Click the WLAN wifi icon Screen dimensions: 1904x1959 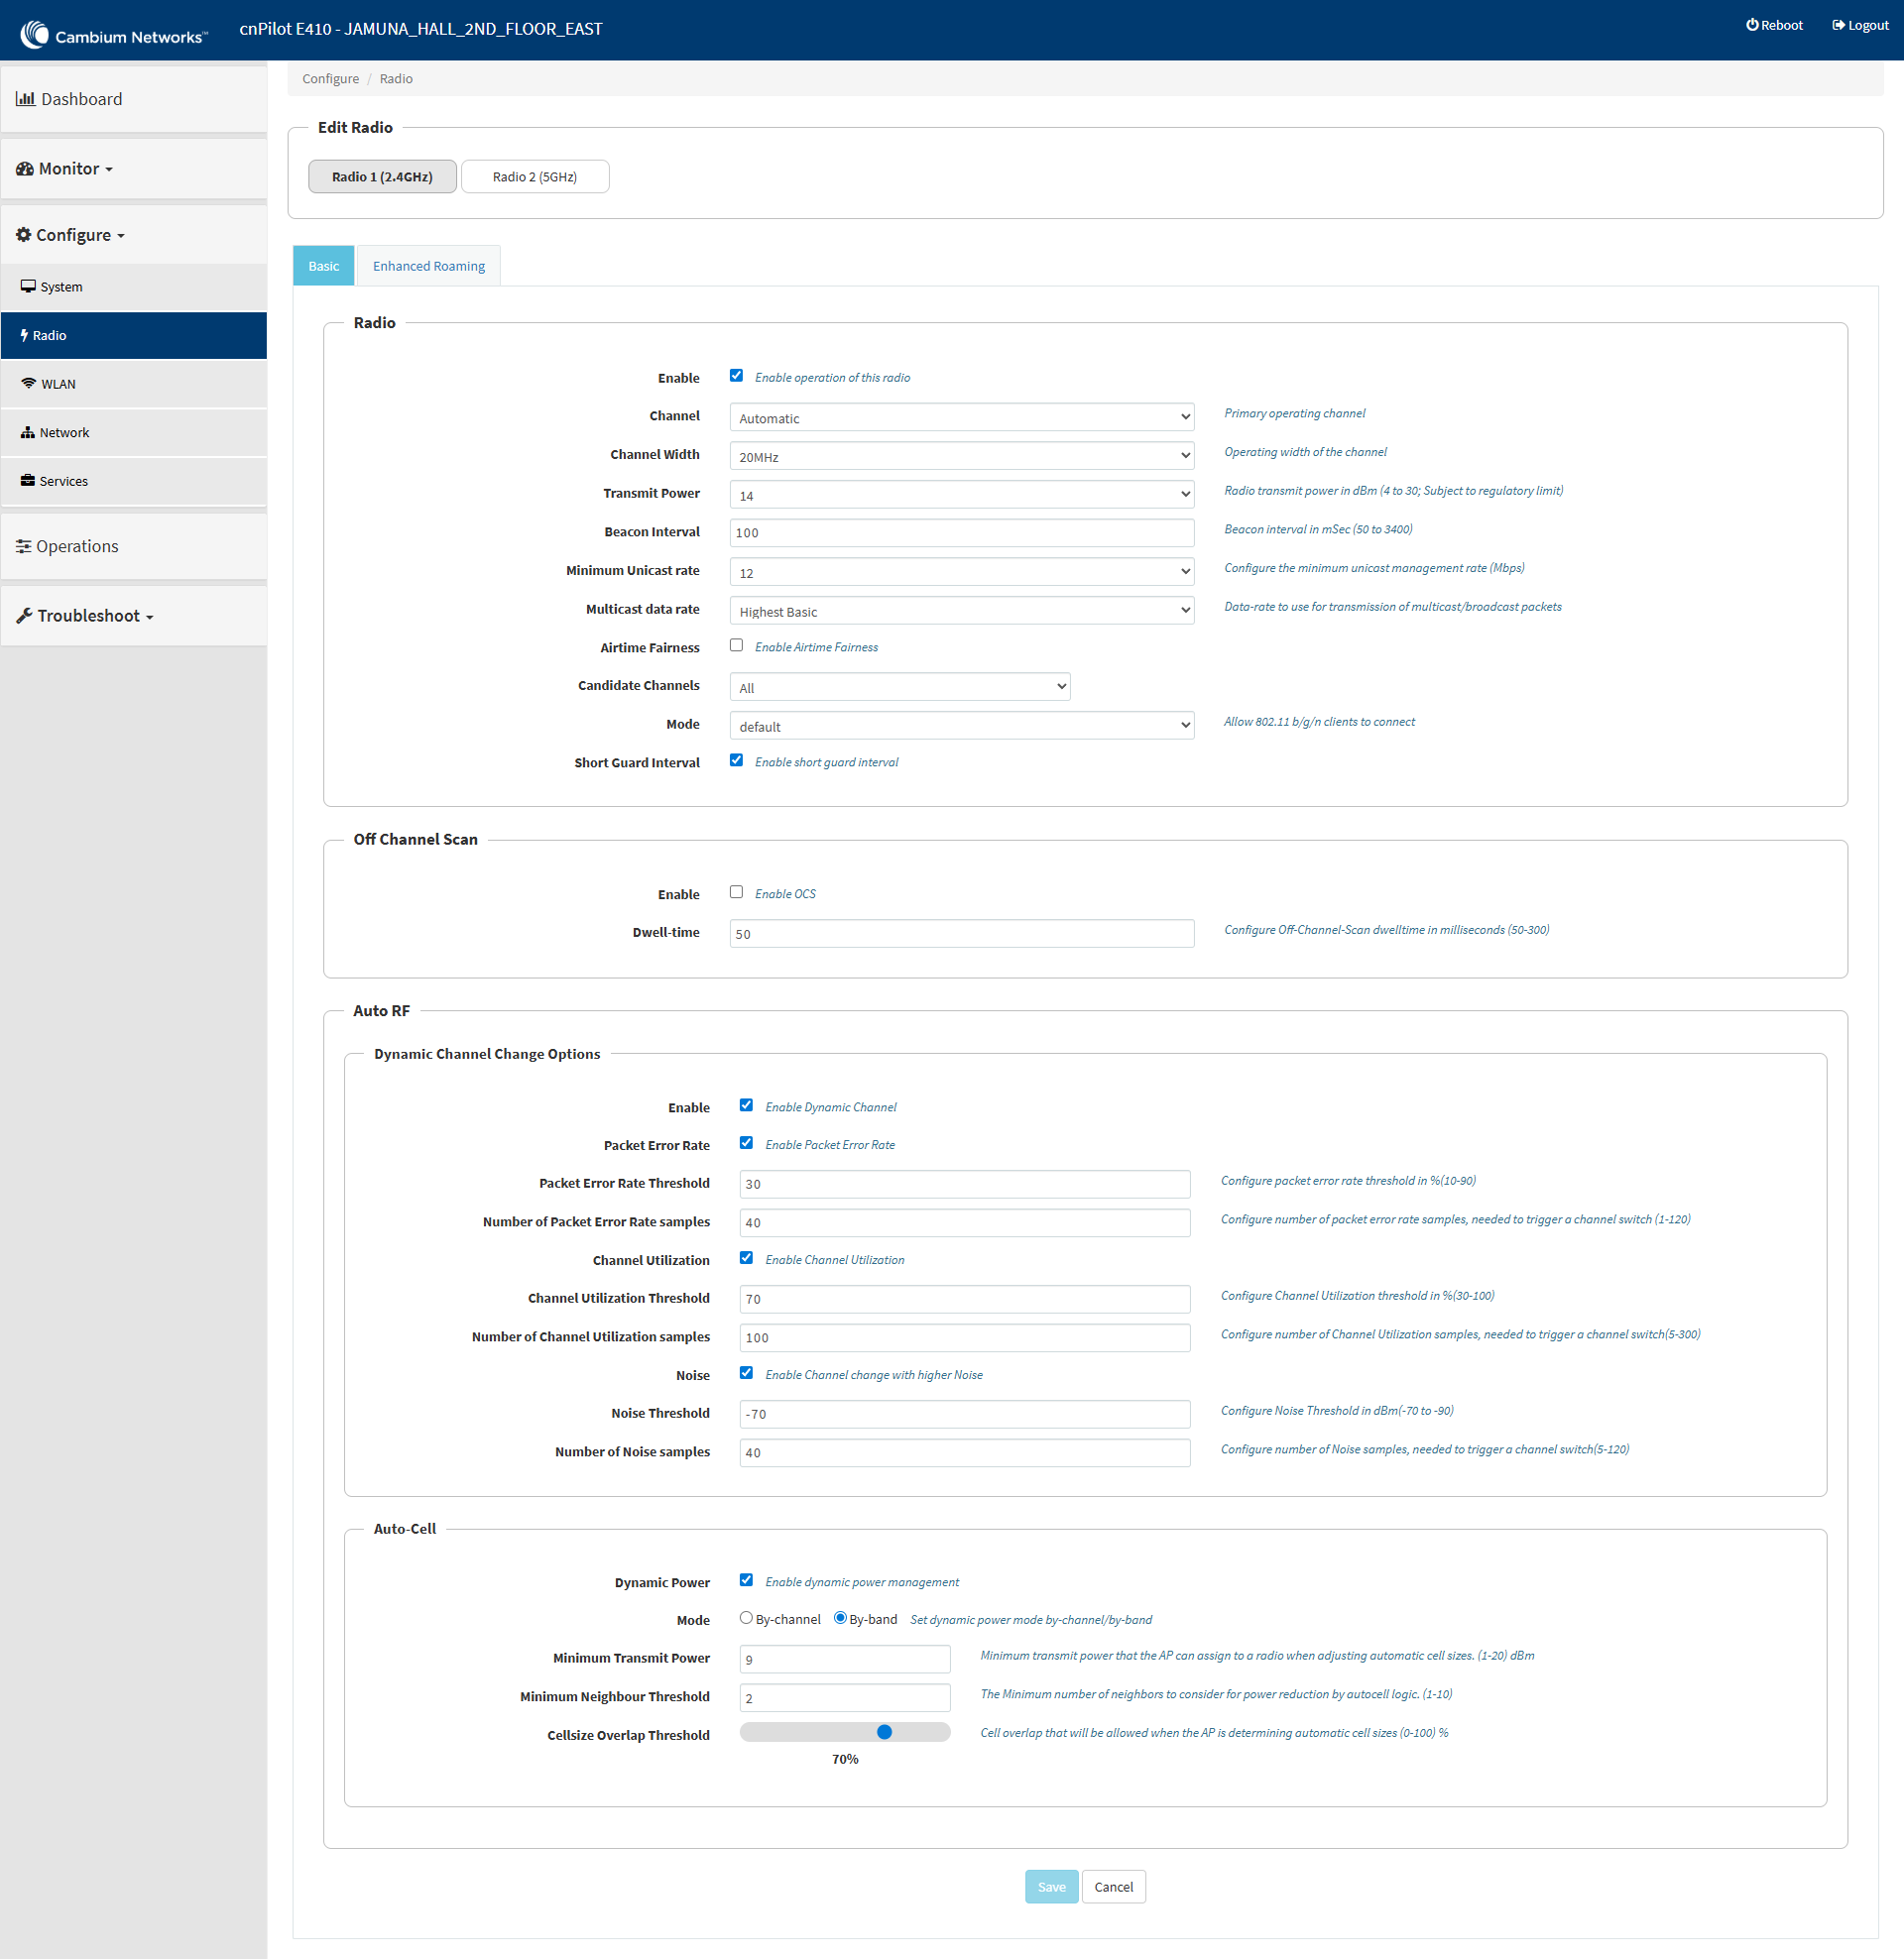click(28, 384)
